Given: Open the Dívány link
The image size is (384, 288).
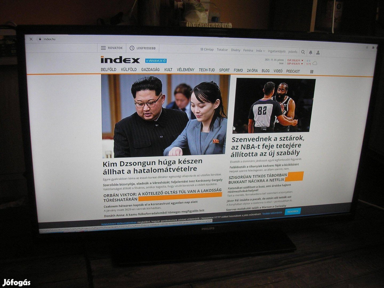Looking at the screenshot, I should (235, 50).
